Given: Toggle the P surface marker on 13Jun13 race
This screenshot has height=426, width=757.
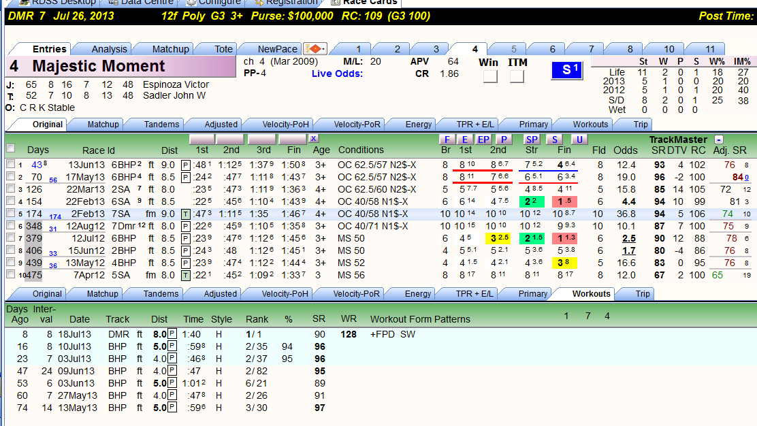Looking at the screenshot, I should point(185,165).
